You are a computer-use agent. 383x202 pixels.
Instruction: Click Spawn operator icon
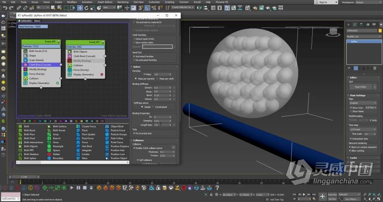pos(49,150)
